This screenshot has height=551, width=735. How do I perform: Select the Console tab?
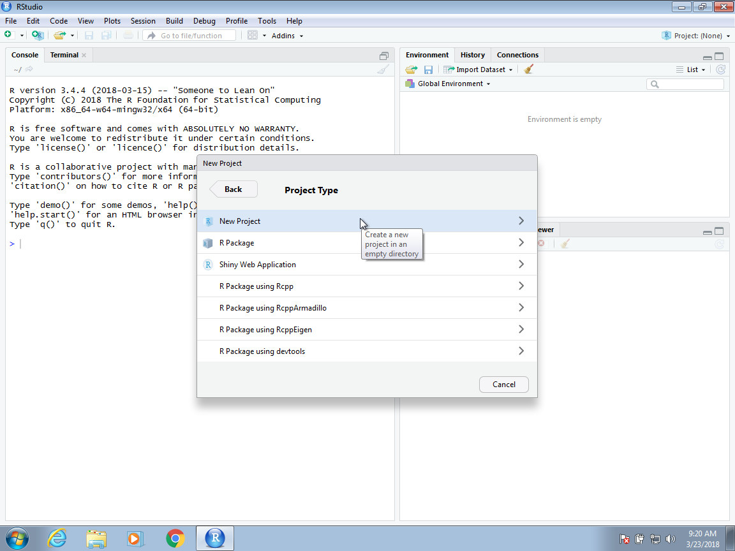tap(25, 55)
